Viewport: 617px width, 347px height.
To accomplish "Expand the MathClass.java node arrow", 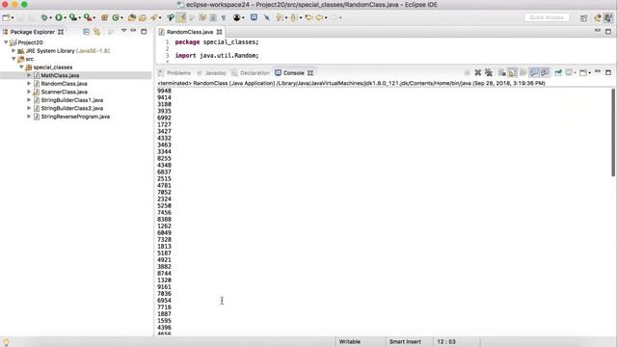I will tap(29, 75).
